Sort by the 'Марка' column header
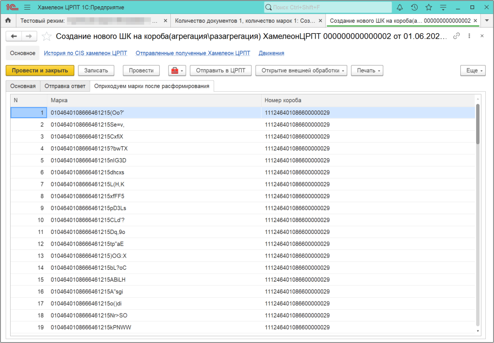The image size is (494, 343). pos(154,100)
